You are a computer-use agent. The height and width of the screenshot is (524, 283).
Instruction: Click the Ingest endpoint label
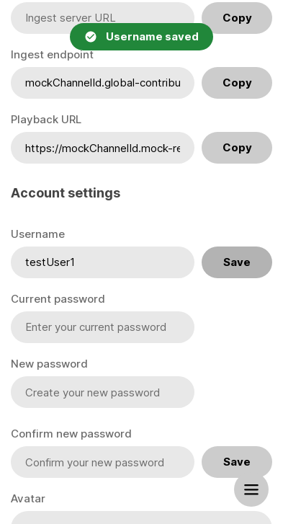pyautogui.click(x=52, y=55)
